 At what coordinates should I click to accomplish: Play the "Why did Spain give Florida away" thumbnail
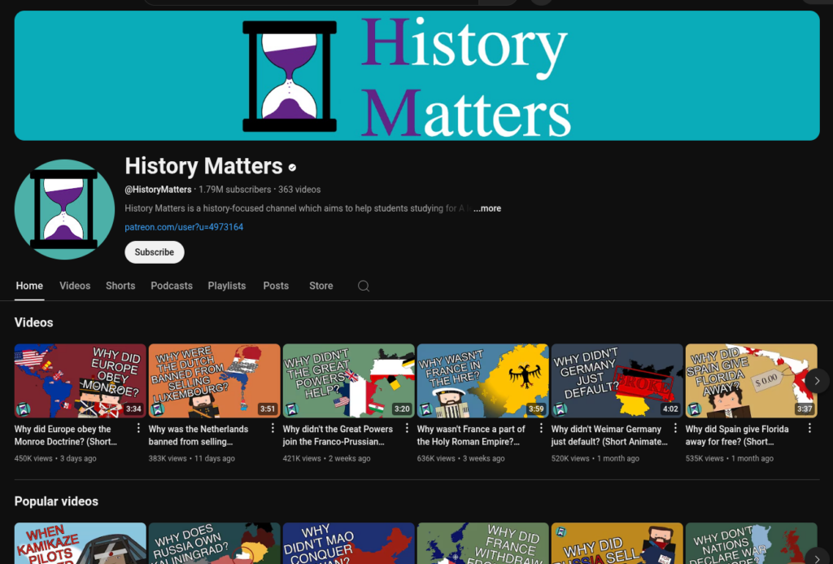[x=751, y=381]
